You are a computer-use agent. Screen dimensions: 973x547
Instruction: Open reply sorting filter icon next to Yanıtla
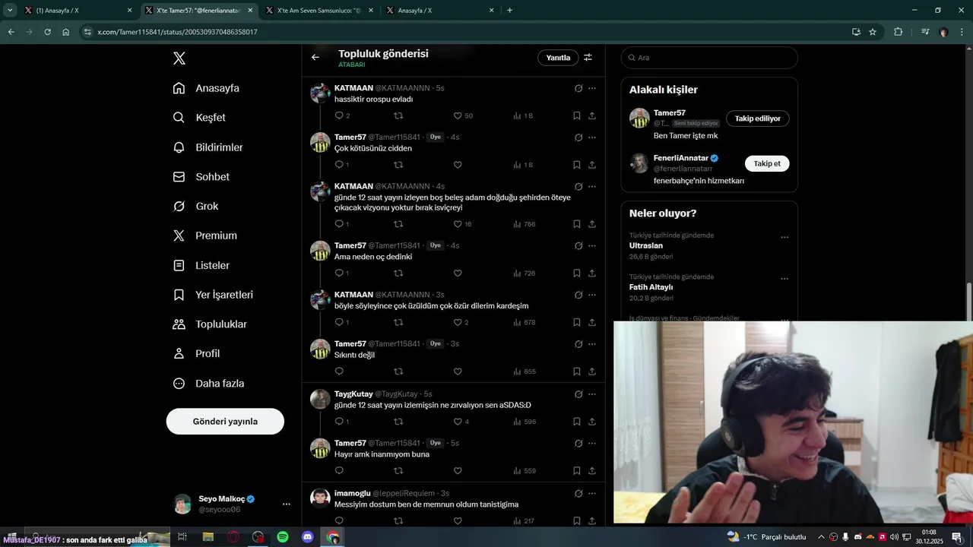(x=588, y=57)
